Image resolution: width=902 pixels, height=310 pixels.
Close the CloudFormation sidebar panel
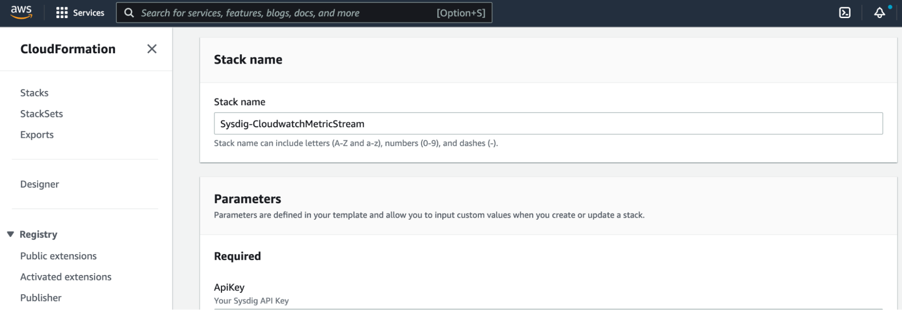(152, 49)
